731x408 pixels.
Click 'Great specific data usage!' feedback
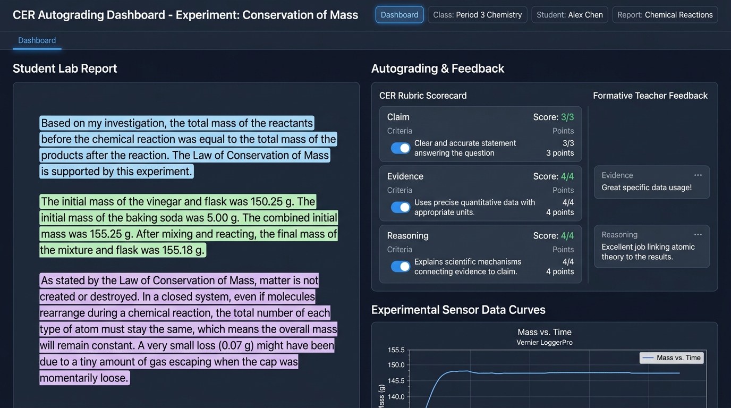(647, 188)
